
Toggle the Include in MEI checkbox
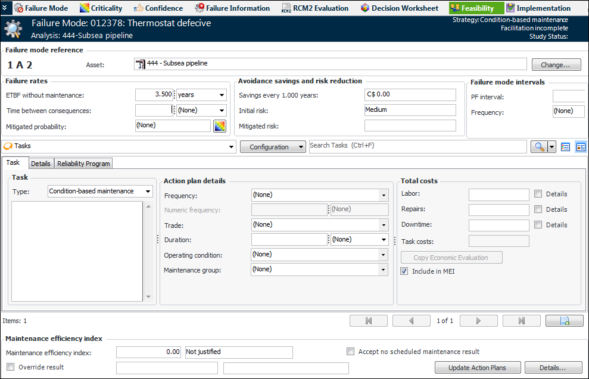coord(404,271)
